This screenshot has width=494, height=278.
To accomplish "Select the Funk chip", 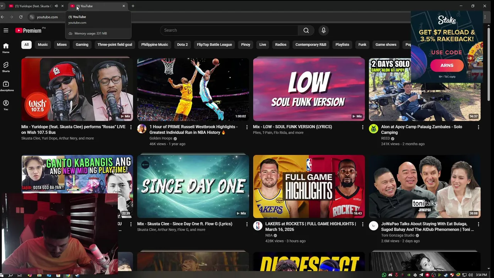I will 362,44.
